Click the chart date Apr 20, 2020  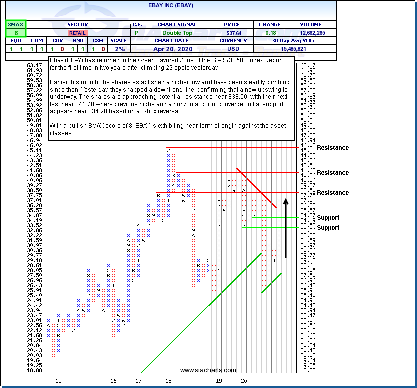pyautogui.click(x=178, y=49)
